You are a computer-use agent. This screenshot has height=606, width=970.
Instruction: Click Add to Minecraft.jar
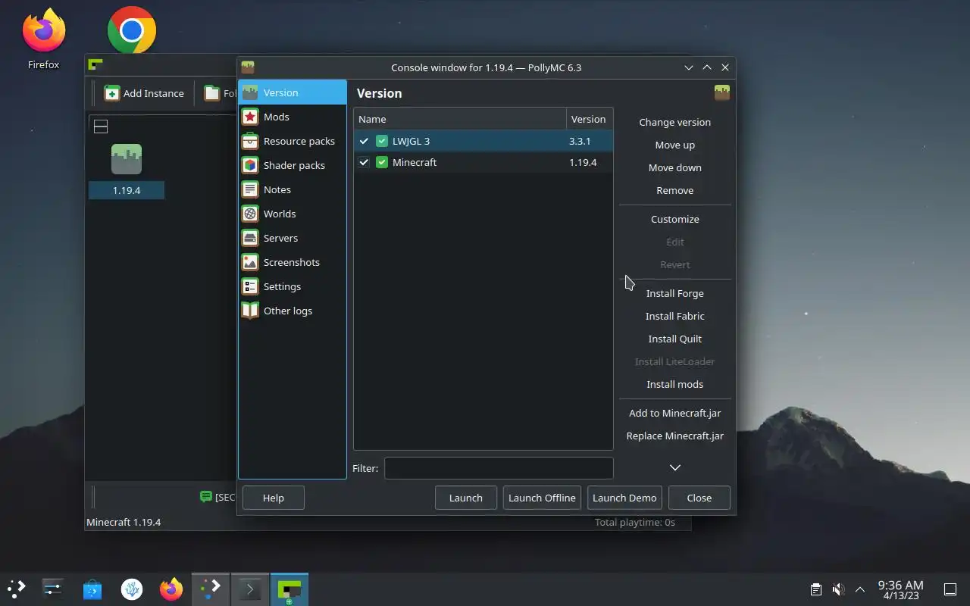675,413
